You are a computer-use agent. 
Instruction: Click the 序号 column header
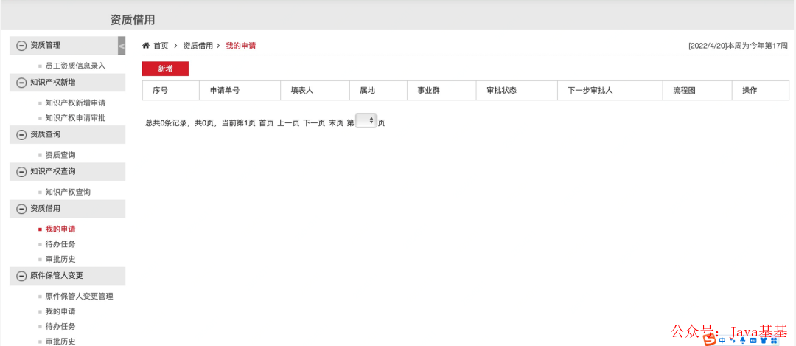[x=171, y=91]
